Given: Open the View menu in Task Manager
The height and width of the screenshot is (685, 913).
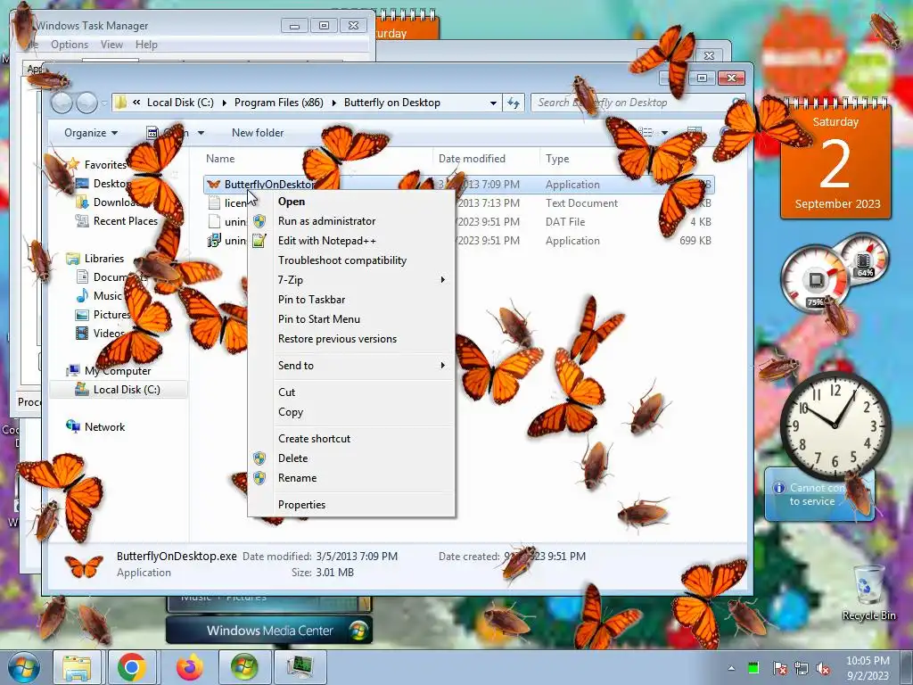Looking at the screenshot, I should click(x=111, y=45).
